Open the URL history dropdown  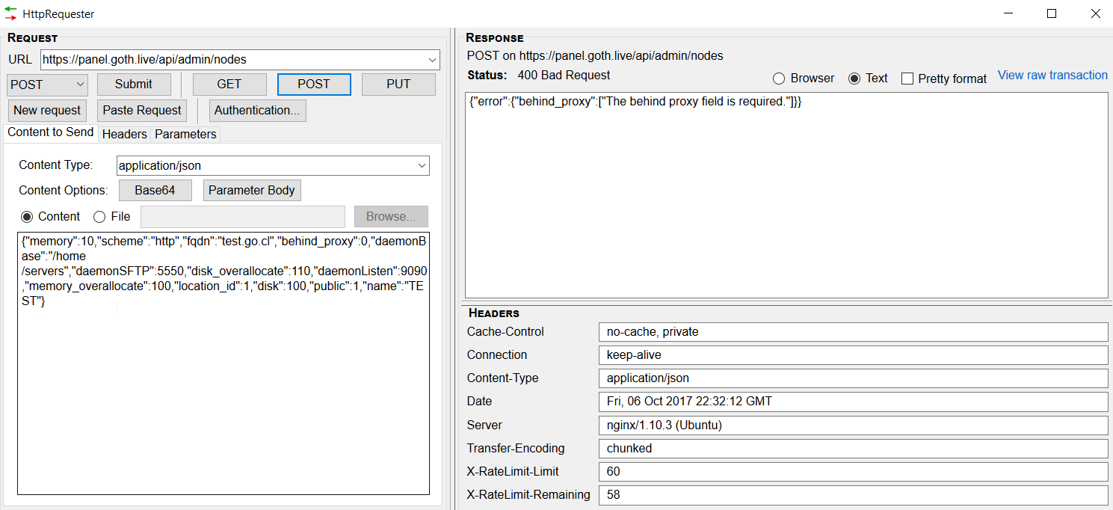click(432, 60)
